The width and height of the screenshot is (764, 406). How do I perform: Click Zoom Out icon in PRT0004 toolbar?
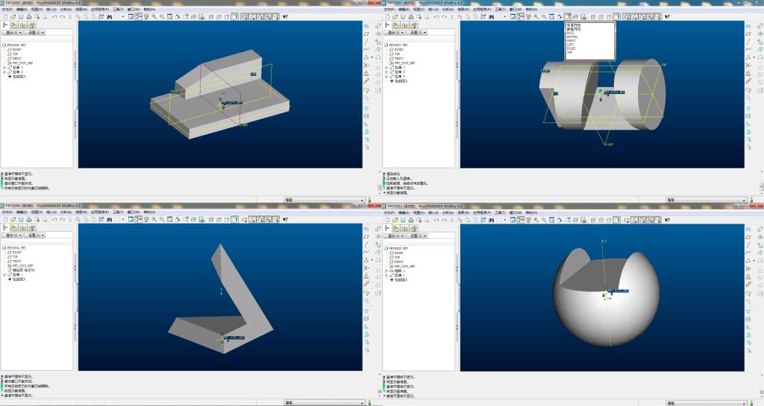point(161,219)
